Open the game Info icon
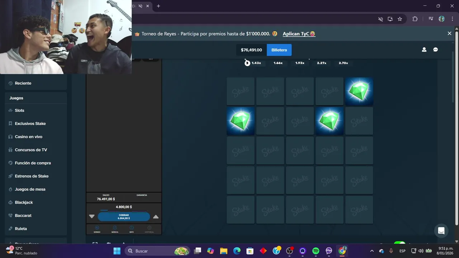Viewport: 459px width, 258px height. point(132,228)
